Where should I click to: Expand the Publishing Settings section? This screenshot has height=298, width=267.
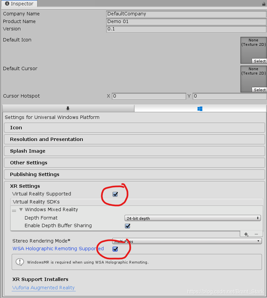click(x=135, y=174)
